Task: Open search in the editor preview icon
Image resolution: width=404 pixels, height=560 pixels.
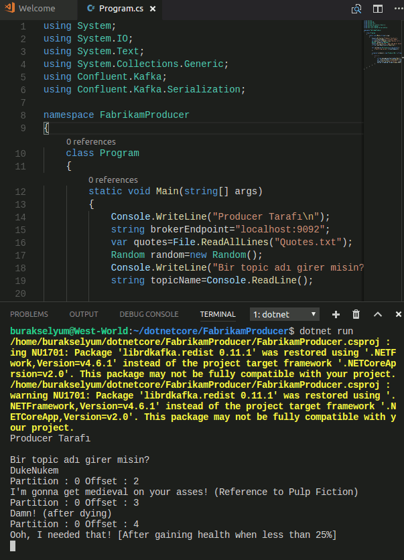Action: [x=357, y=9]
